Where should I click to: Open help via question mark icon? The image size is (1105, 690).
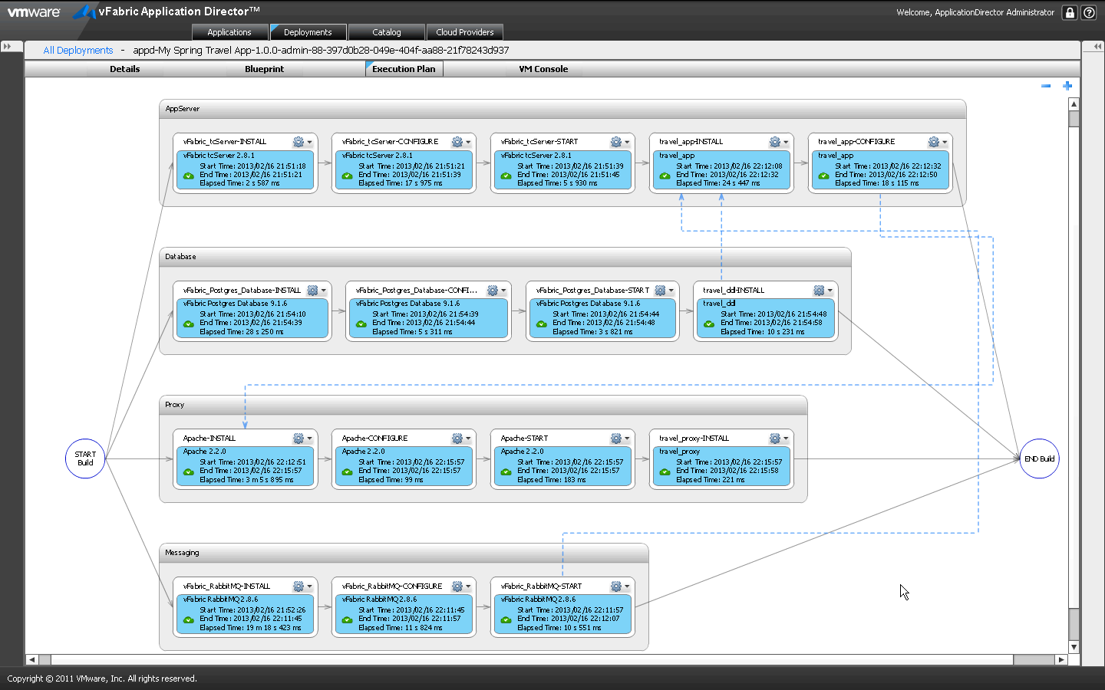1089,12
